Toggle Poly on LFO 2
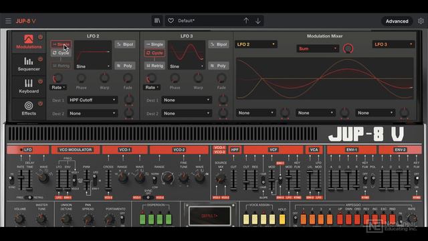This screenshot has width=428, height=241. [125, 66]
